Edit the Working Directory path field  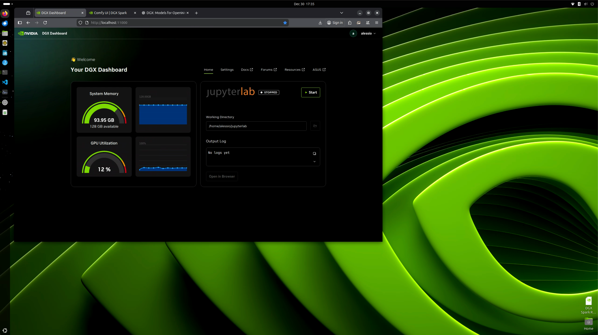[256, 126]
